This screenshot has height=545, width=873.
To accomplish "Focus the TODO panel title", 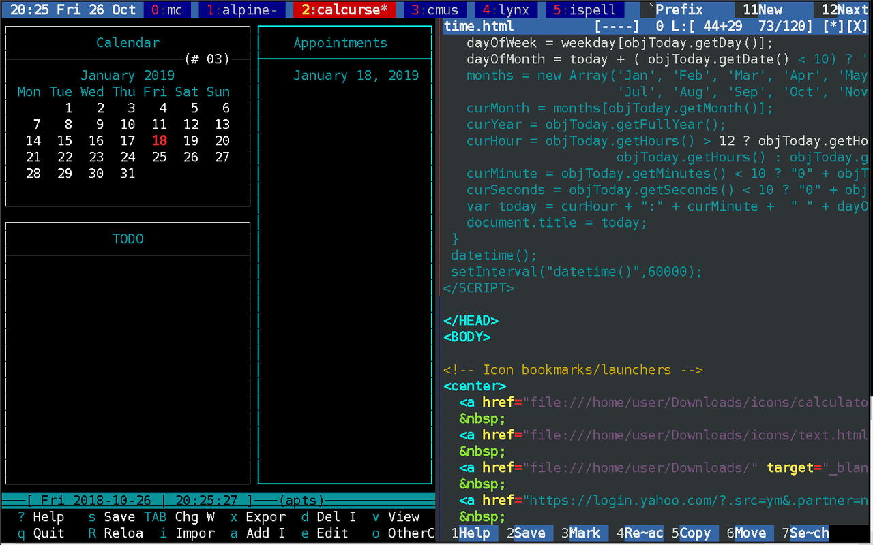I will tap(128, 238).
